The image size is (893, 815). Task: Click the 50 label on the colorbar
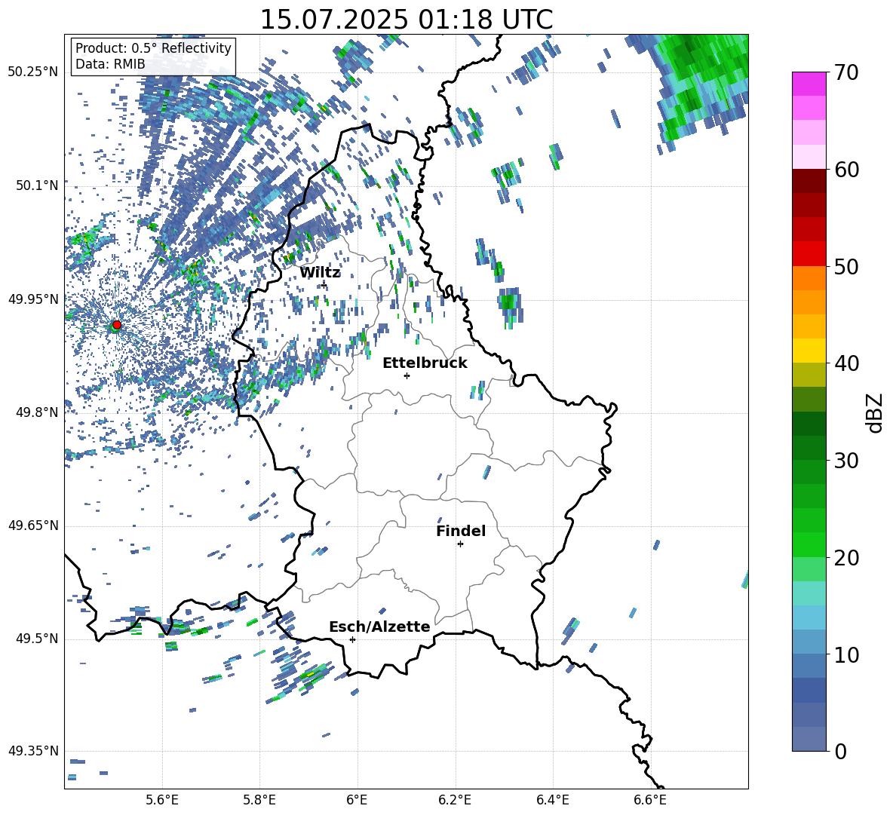(845, 266)
